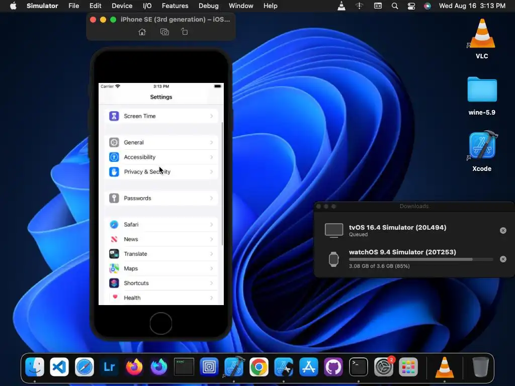
Task: Expand the Translate row chevron
Action: [x=212, y=254]
